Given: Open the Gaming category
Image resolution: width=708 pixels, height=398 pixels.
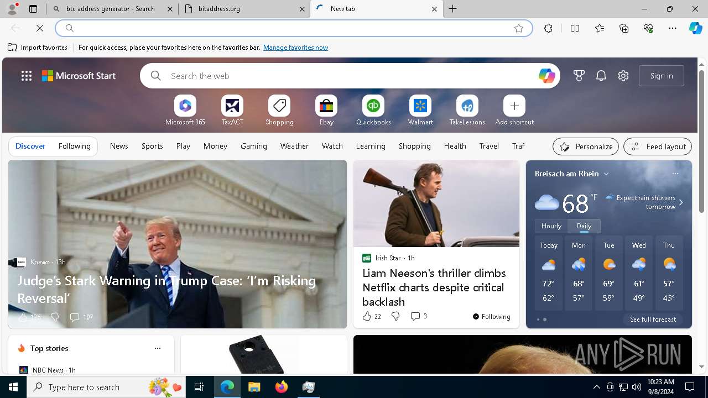Looking at the screenshot, I should pyautogui.click(x=254, y=146).
